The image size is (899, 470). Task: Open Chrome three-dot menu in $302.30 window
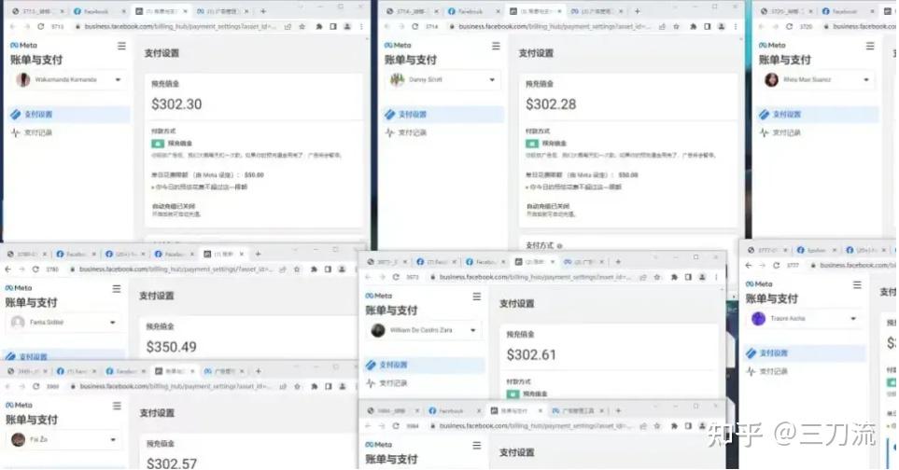(x=361, y=26)
